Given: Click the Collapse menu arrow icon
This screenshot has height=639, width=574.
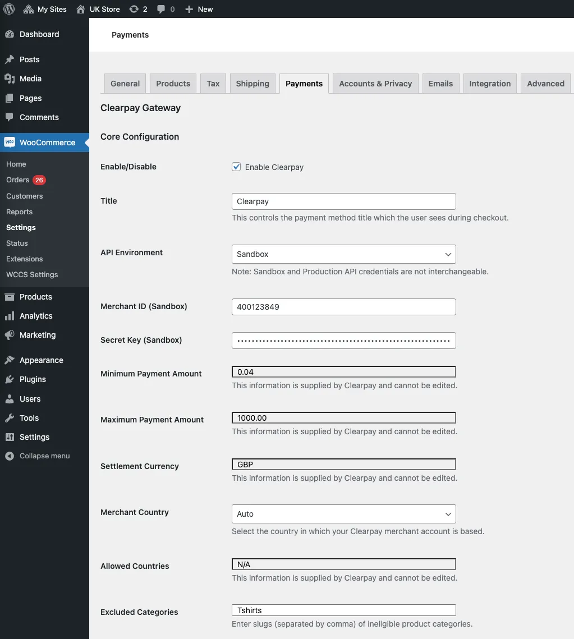Looking at the screenshot, I should pos(10,456).
